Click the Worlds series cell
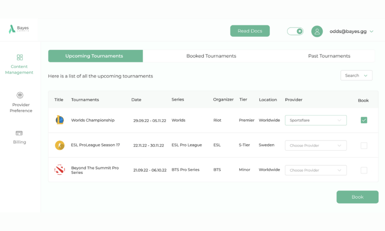 (178, 120)
